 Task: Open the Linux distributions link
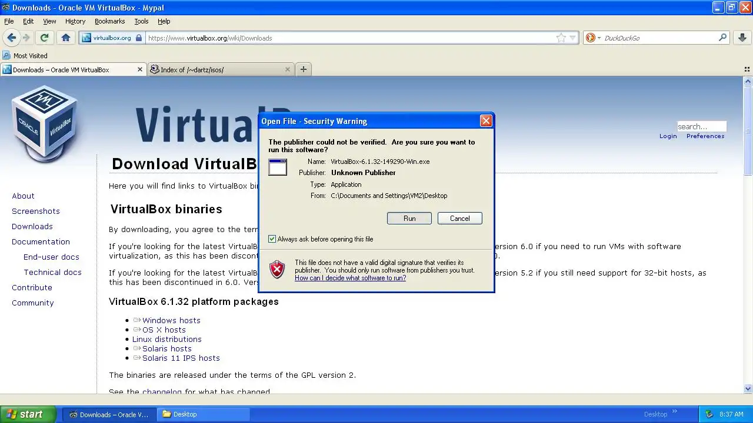pyautogui.click(x=167, y=339)
